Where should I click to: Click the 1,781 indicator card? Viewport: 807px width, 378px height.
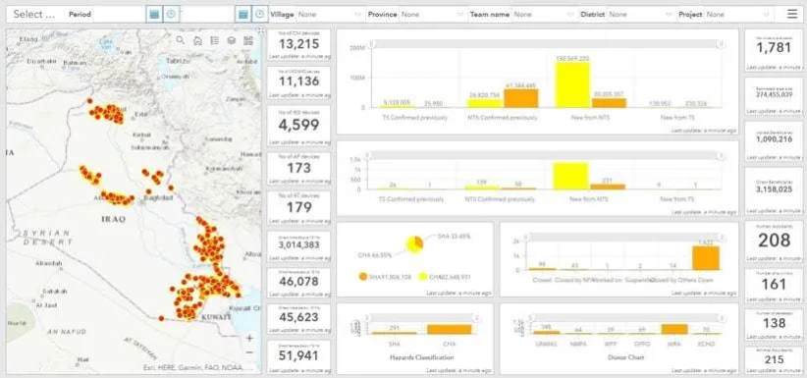click(x=774, y=50)
